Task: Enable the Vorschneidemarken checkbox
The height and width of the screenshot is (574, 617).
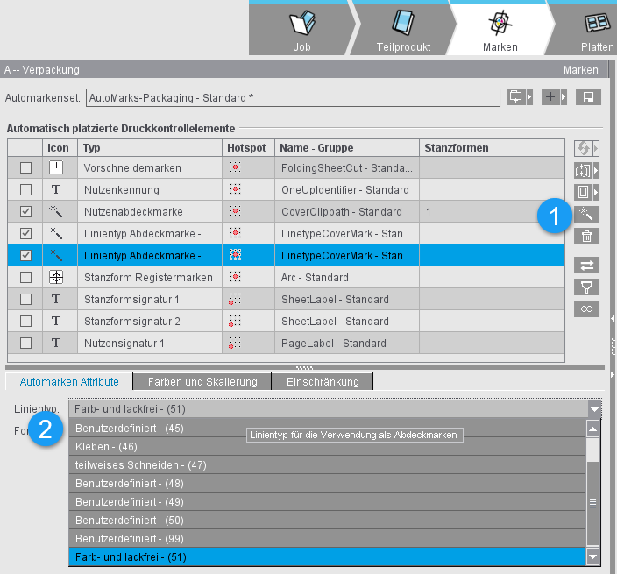Action: pos(26,168)
